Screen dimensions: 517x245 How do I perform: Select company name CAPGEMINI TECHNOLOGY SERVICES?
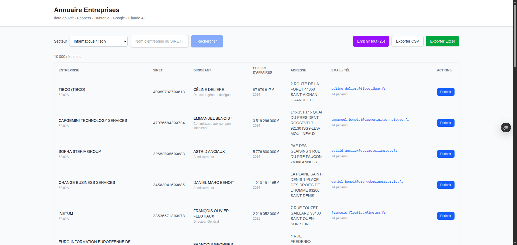coord(93,120)
